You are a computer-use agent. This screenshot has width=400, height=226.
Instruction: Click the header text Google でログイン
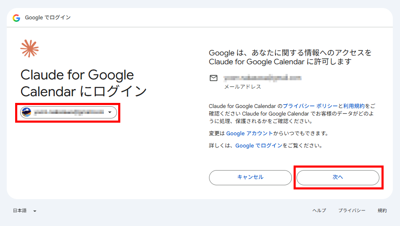click(x=48, y=18)
